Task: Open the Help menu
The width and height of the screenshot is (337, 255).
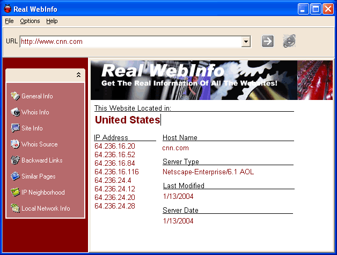Action: point(52,21)
